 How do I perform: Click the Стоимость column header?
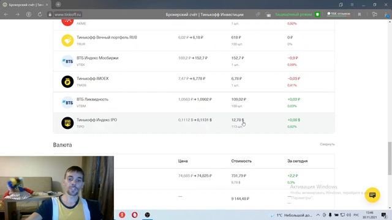[x=241, y=161]
